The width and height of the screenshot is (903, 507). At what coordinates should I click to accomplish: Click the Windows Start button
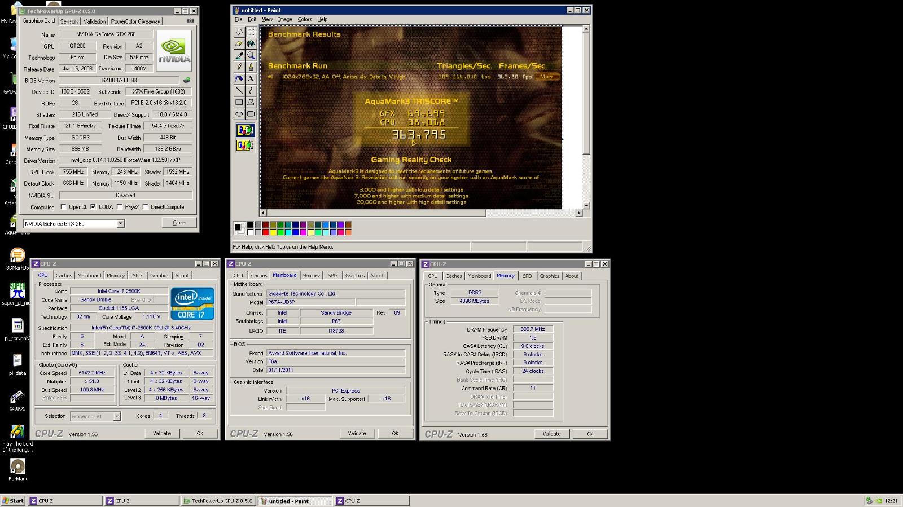(13, 501)
